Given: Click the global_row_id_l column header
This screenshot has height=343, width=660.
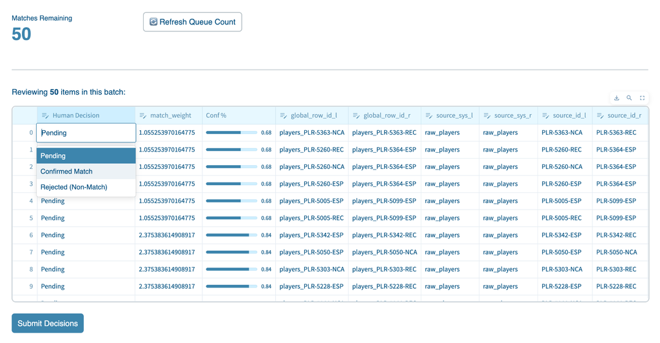Looking at the screenshot, I should (x=312, y=115).
